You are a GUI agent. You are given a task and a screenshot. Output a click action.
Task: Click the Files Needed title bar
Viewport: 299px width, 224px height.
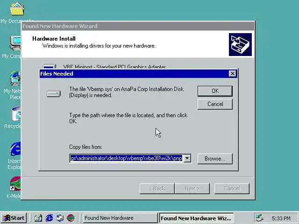(x=134, y=74)
